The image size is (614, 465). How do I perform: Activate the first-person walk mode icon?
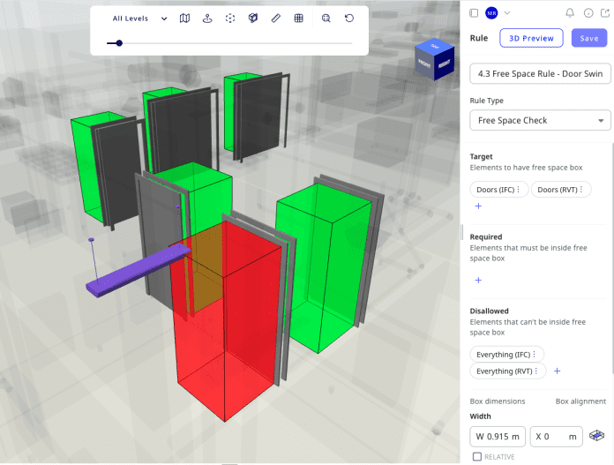point(207,18)
